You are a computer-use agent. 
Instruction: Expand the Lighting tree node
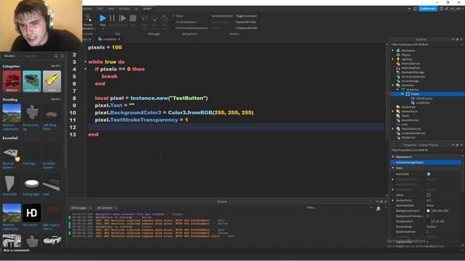point(393,59)
